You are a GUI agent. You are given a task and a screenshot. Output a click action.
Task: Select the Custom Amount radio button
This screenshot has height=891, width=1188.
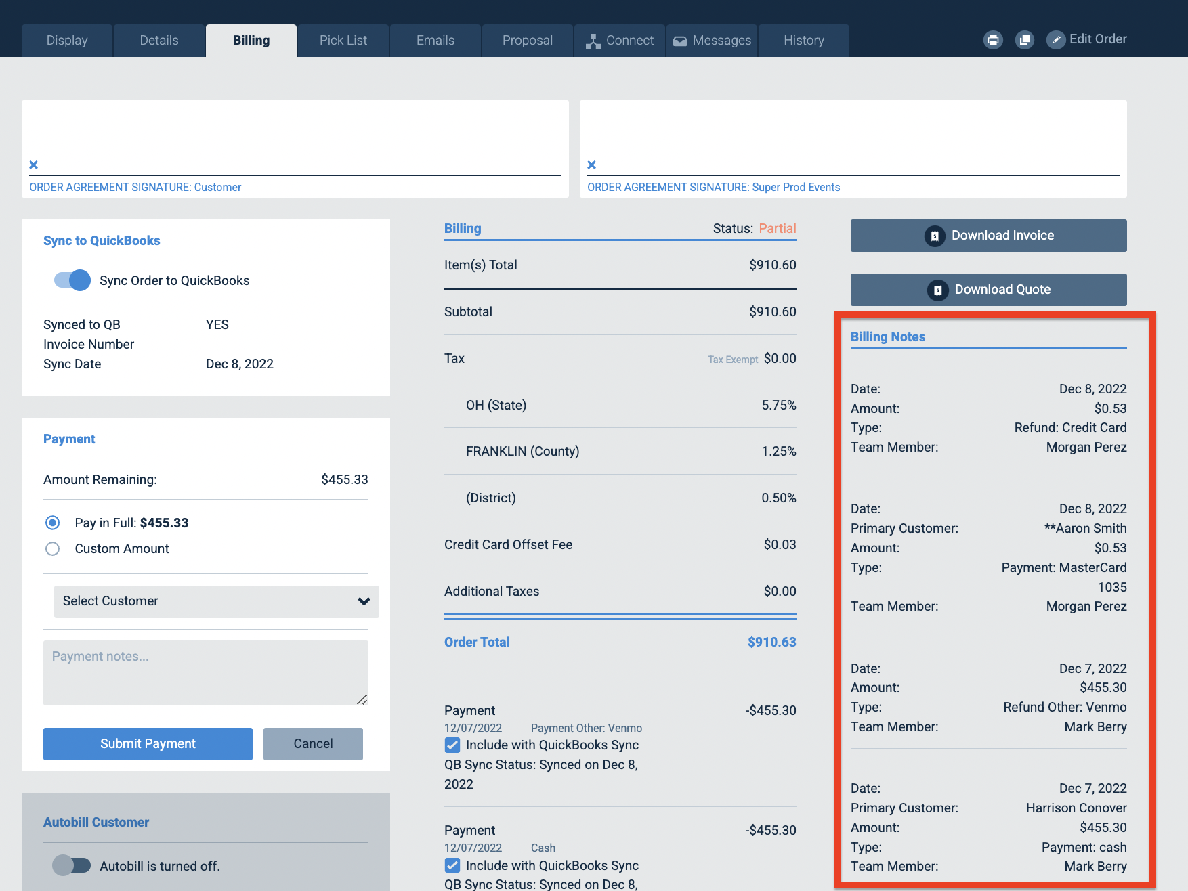(x=53, y=548)
